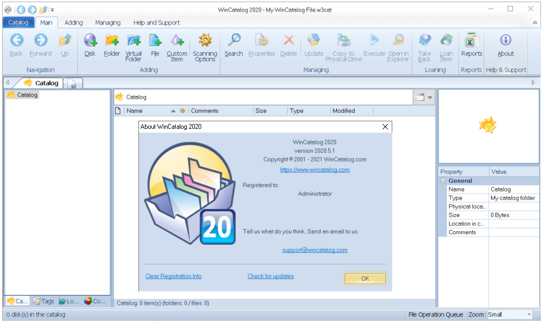Switch to the Co... bottom panel tab
542x322 pixels.
coord(95,301)
